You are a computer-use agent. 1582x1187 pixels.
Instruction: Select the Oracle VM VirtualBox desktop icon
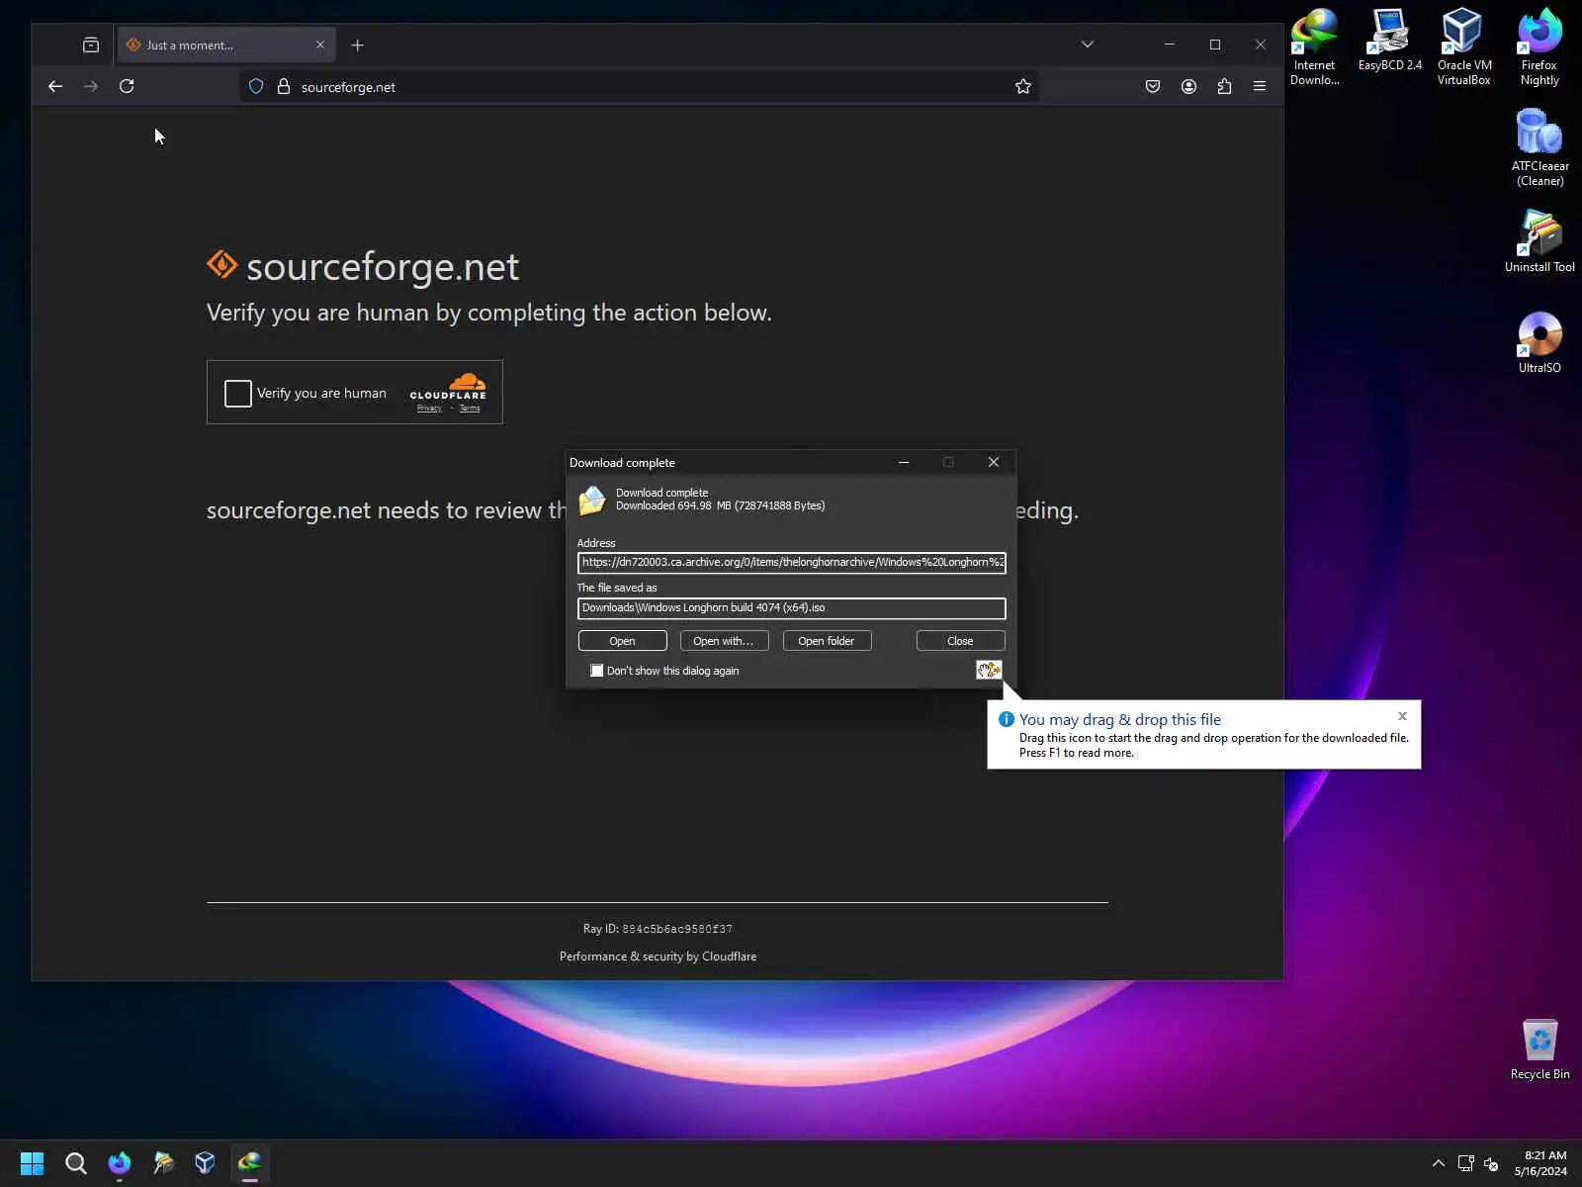coord(1463,47)
